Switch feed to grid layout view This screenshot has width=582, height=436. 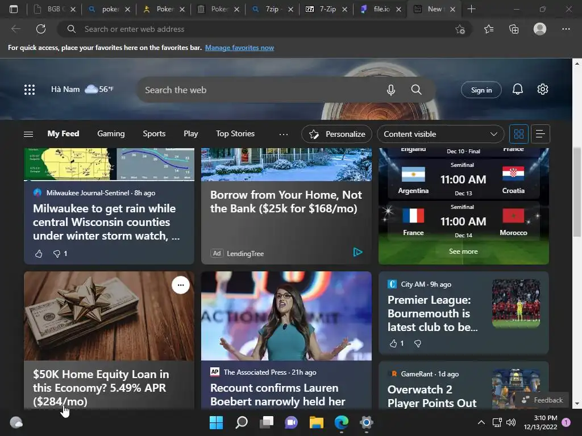click(x=518, y=134)
